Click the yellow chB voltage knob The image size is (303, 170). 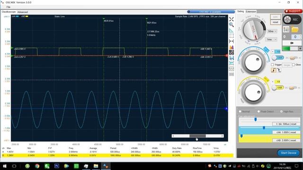(x=253, y=92)
